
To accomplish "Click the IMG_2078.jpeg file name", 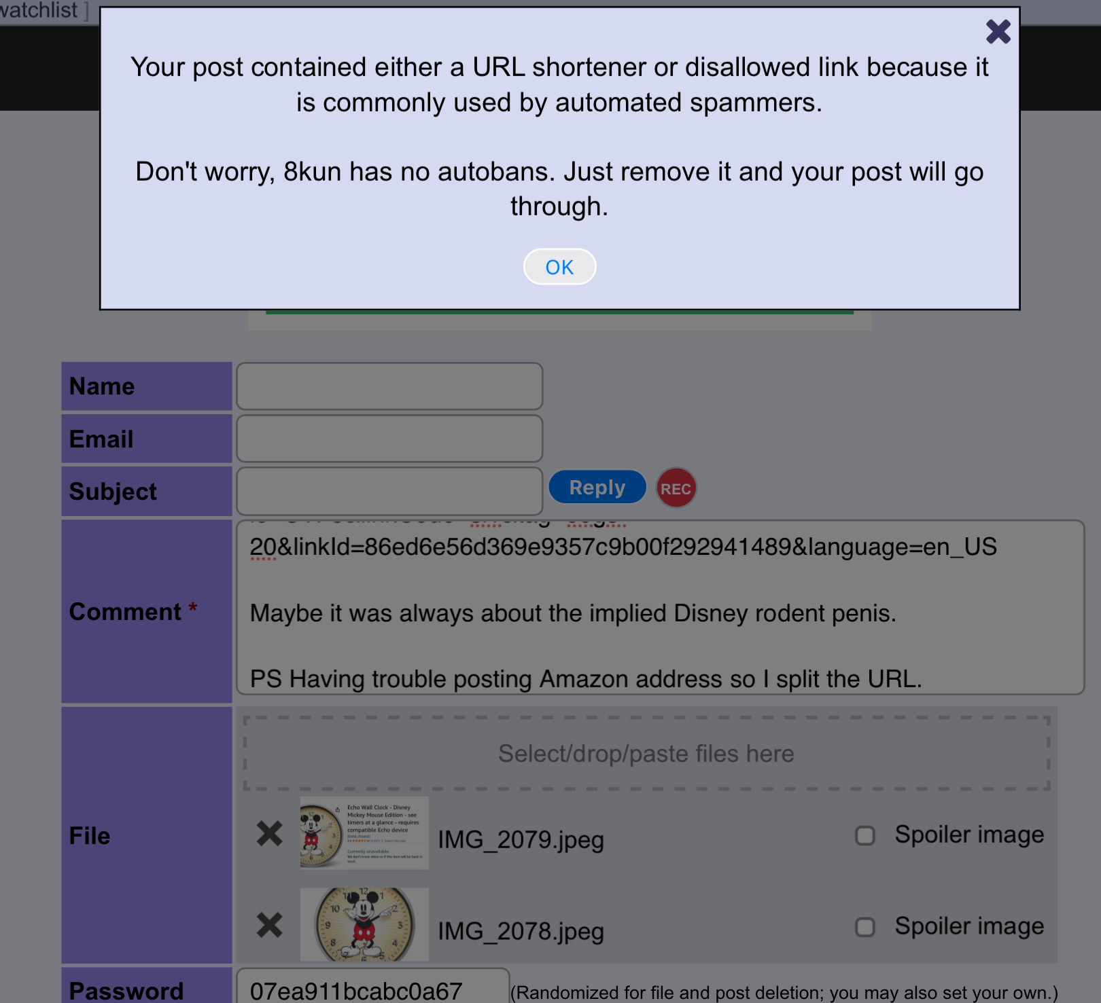I will point(521,932).
